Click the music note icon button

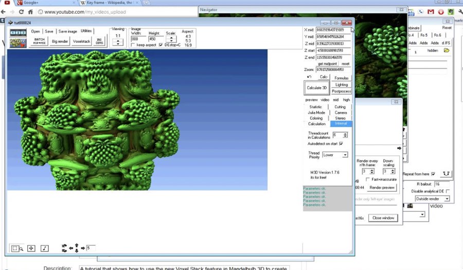tap(45, 248)
